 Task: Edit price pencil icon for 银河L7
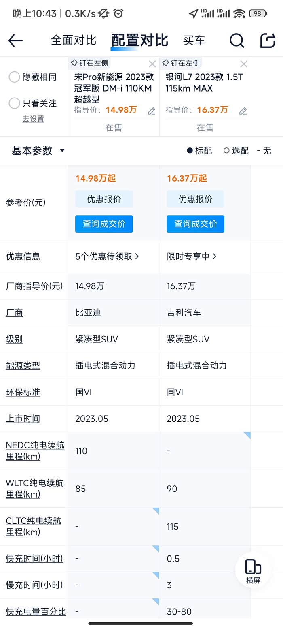click(243, 111)
